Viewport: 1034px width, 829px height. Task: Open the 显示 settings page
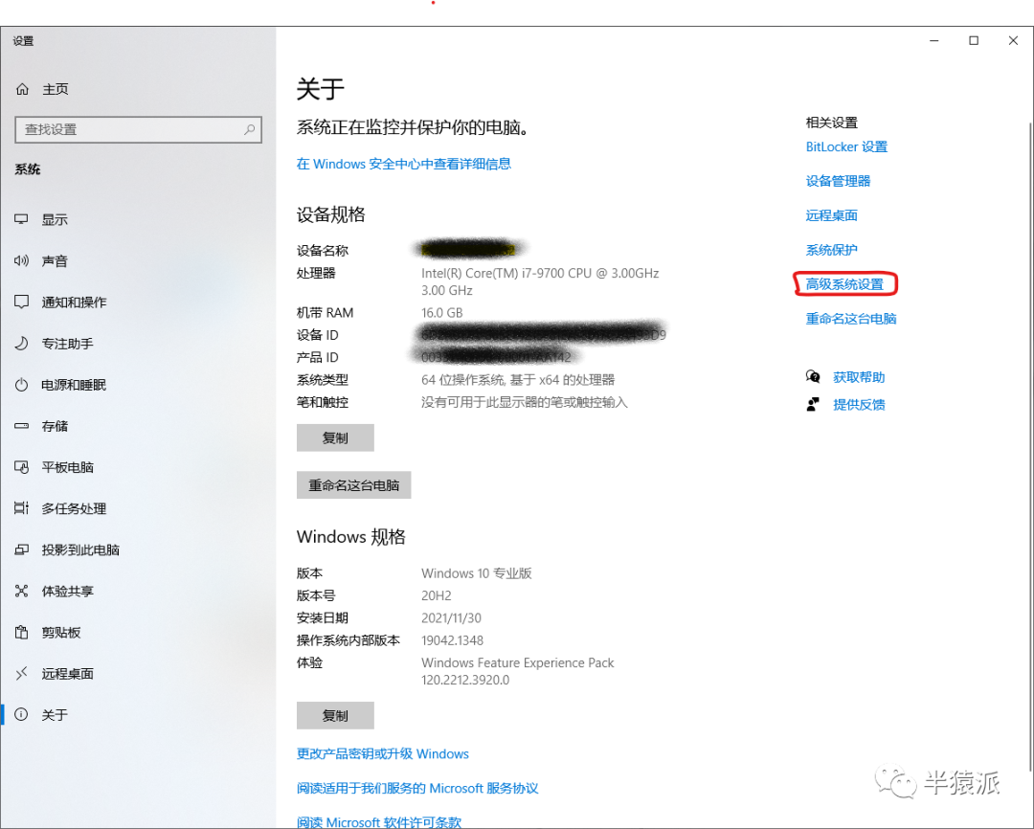[138, 219]
